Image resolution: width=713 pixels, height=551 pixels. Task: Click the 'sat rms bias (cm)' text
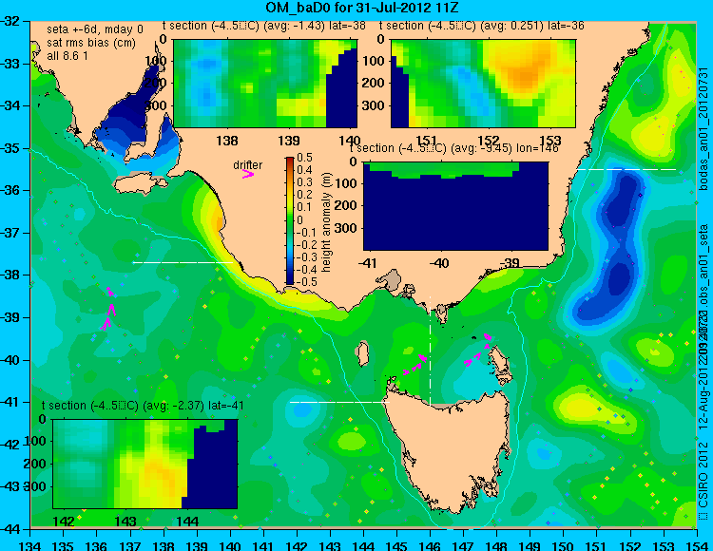(x=91, y=43)
